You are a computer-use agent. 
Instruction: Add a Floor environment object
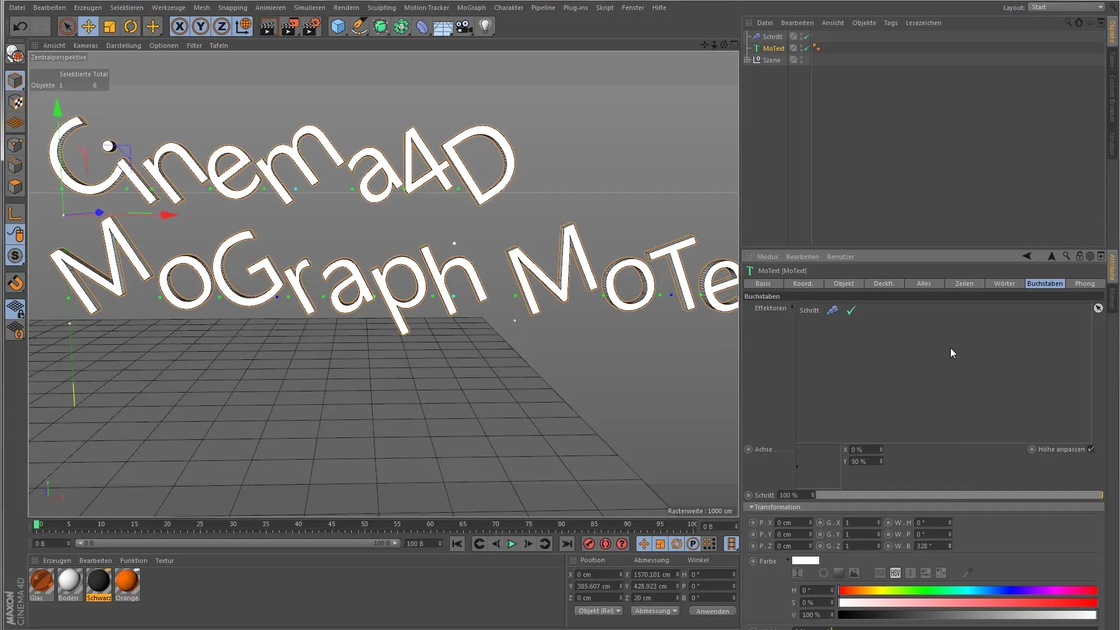pyautogui.click(x=443, y=26)
